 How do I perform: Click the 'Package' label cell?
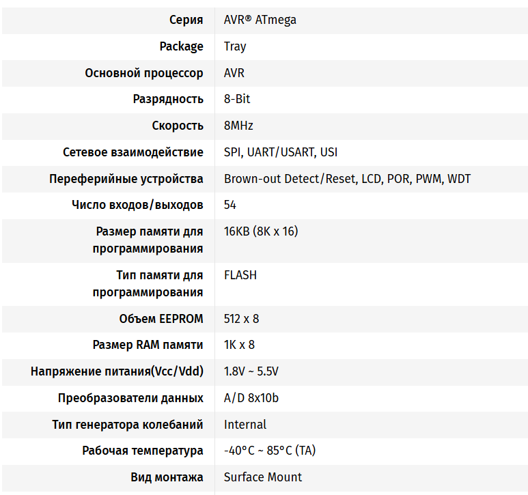pyautogui.click(x=181, y=46)
